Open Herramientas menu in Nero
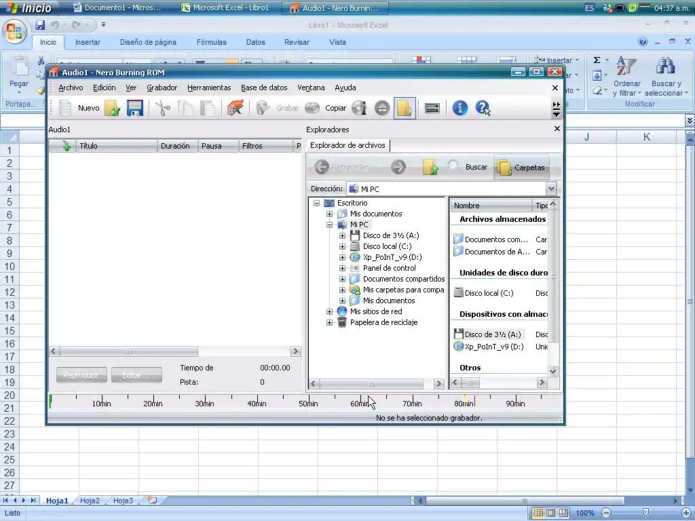695x521 pixels. (209, 88)
